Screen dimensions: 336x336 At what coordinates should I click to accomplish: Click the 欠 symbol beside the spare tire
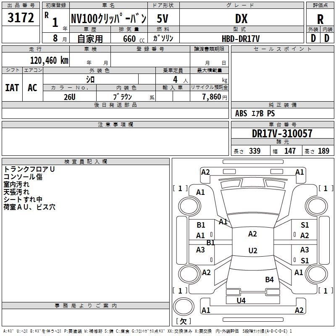click(183, 321)
